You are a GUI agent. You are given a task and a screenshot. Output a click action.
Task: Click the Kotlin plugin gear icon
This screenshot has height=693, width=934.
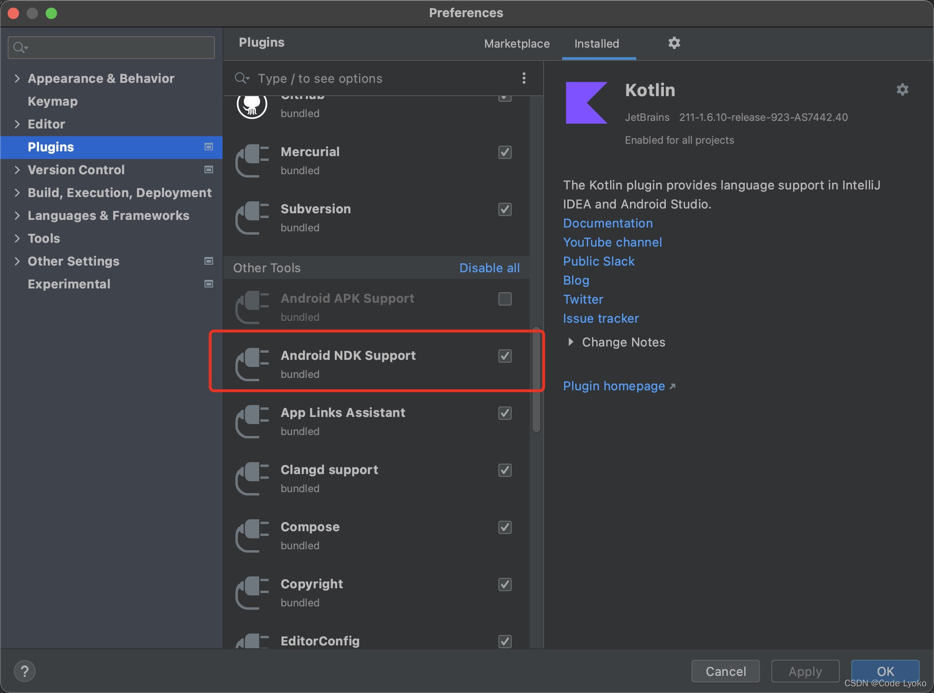tap(902, 89)
